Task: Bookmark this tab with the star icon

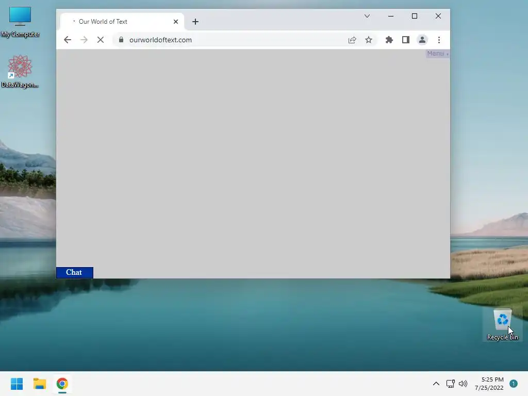Action: click(x=369, y=40)
